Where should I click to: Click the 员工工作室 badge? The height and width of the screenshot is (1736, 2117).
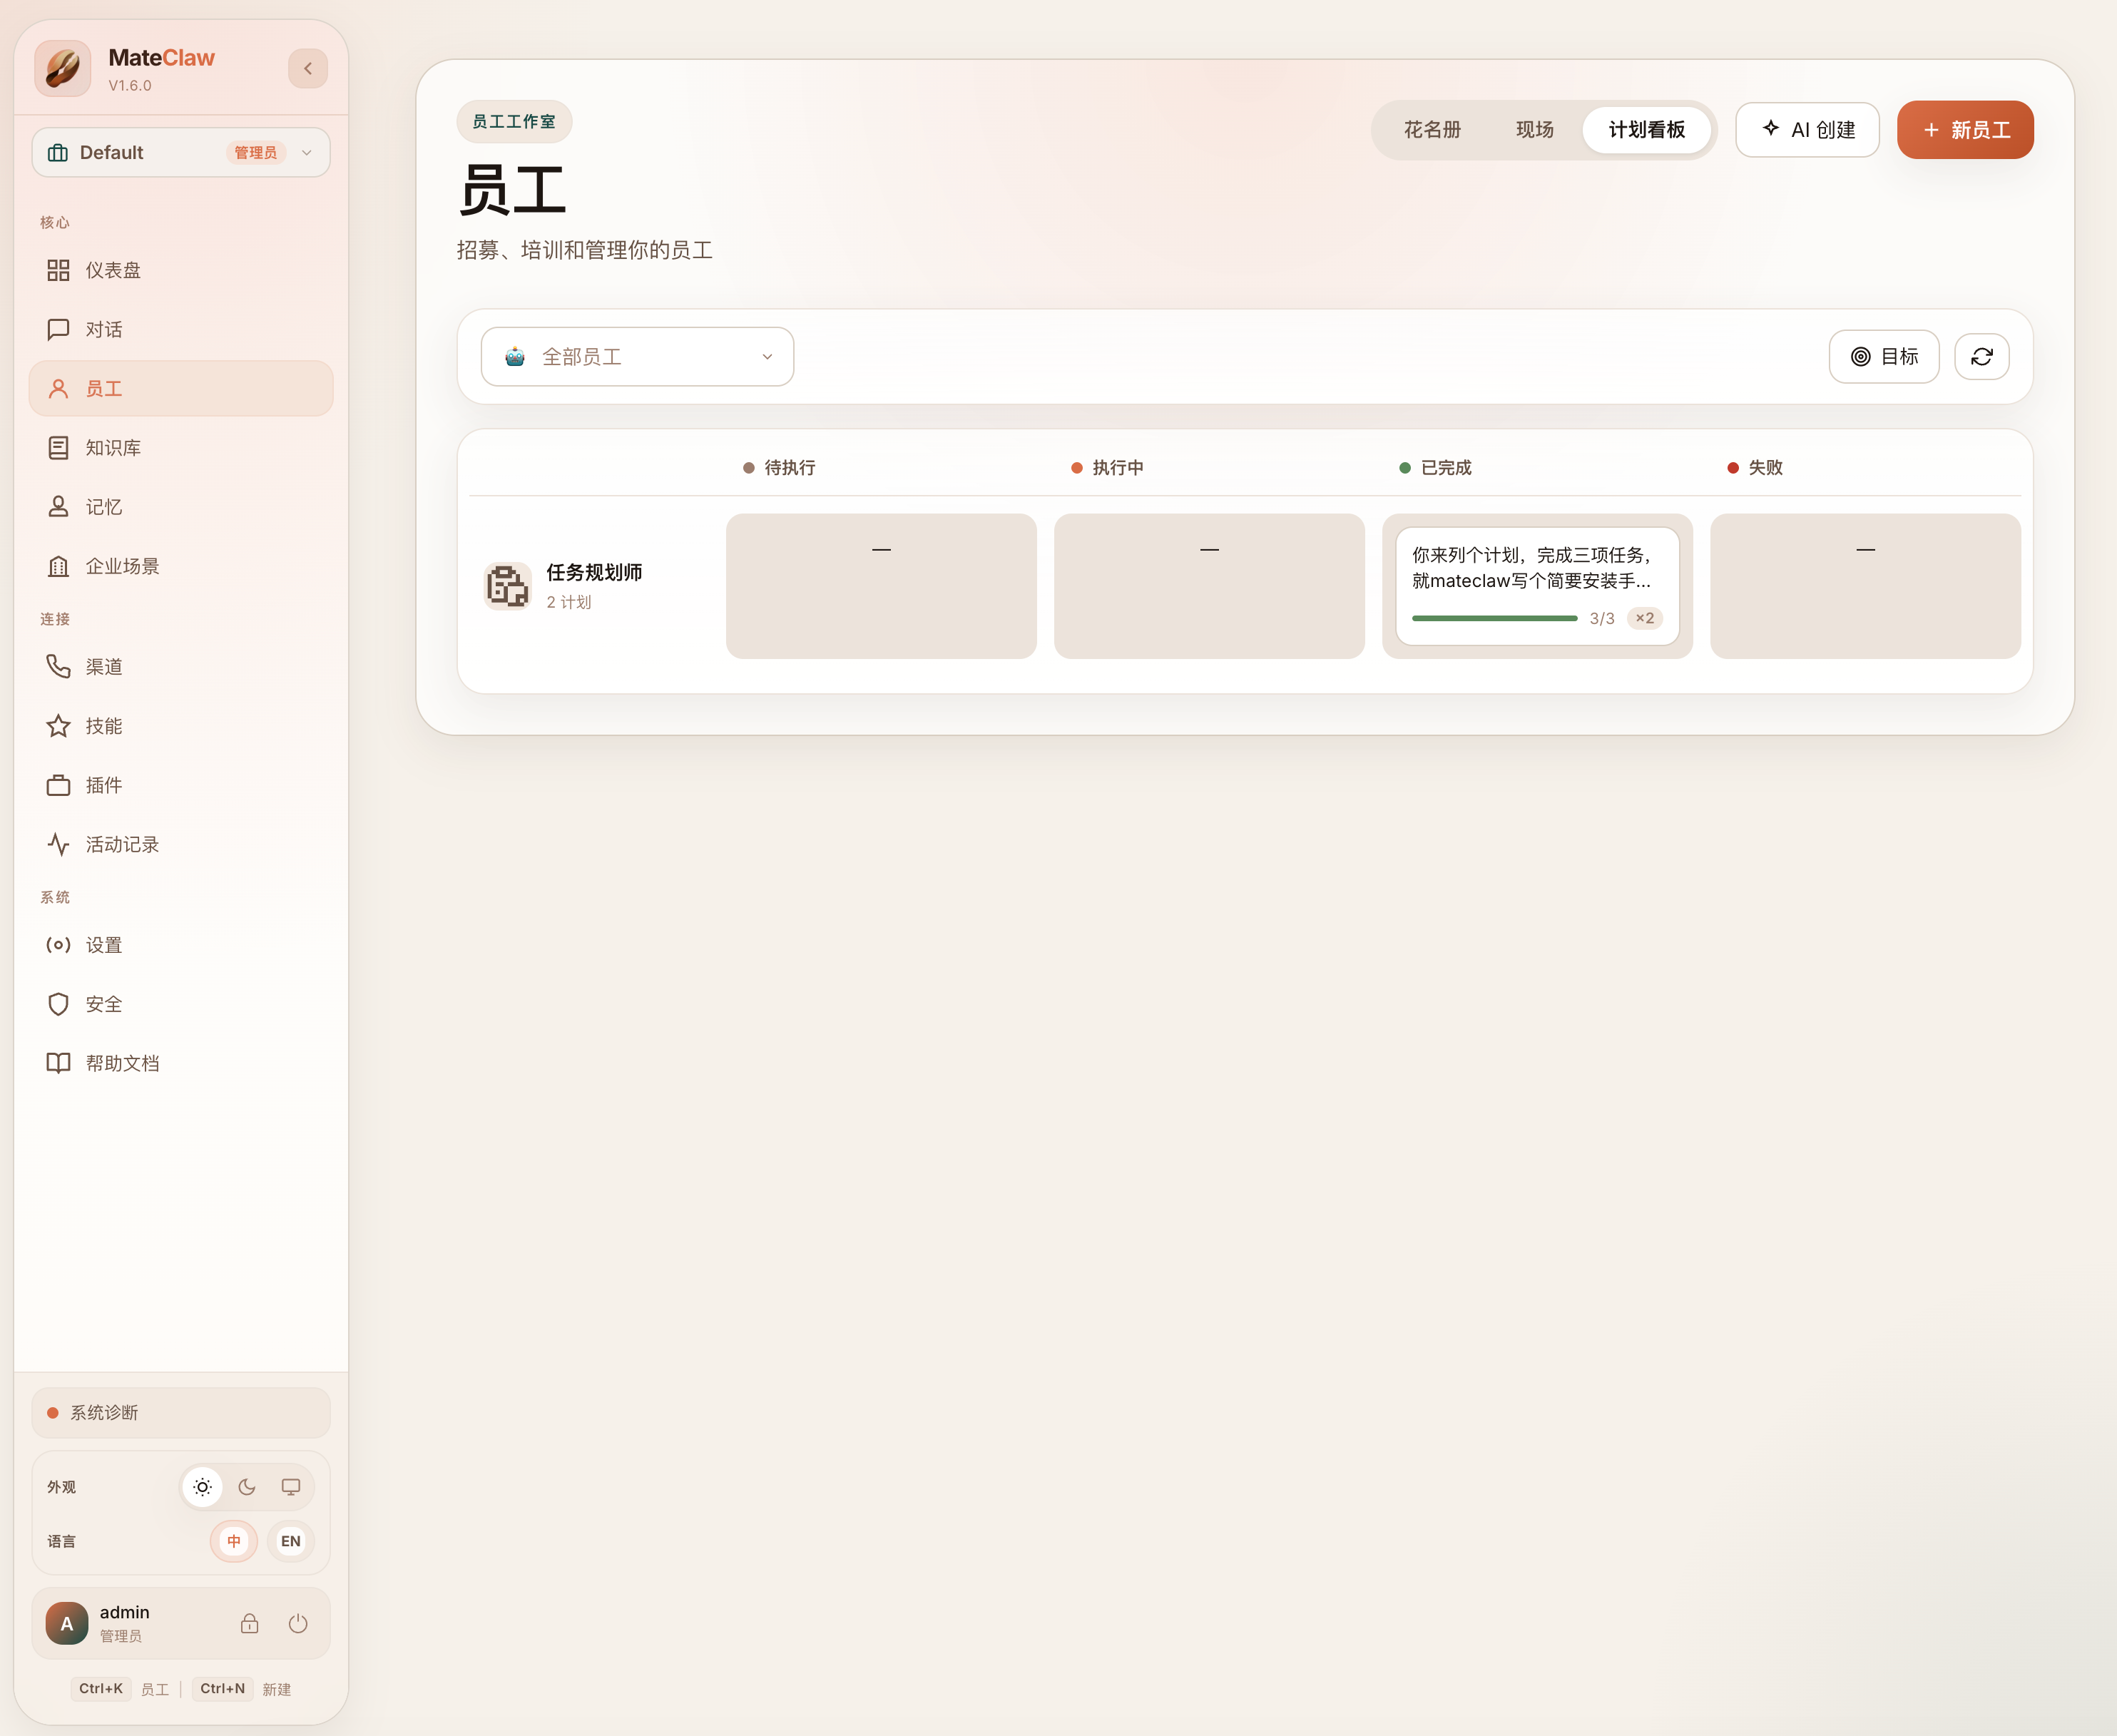[x=514, y=122]
